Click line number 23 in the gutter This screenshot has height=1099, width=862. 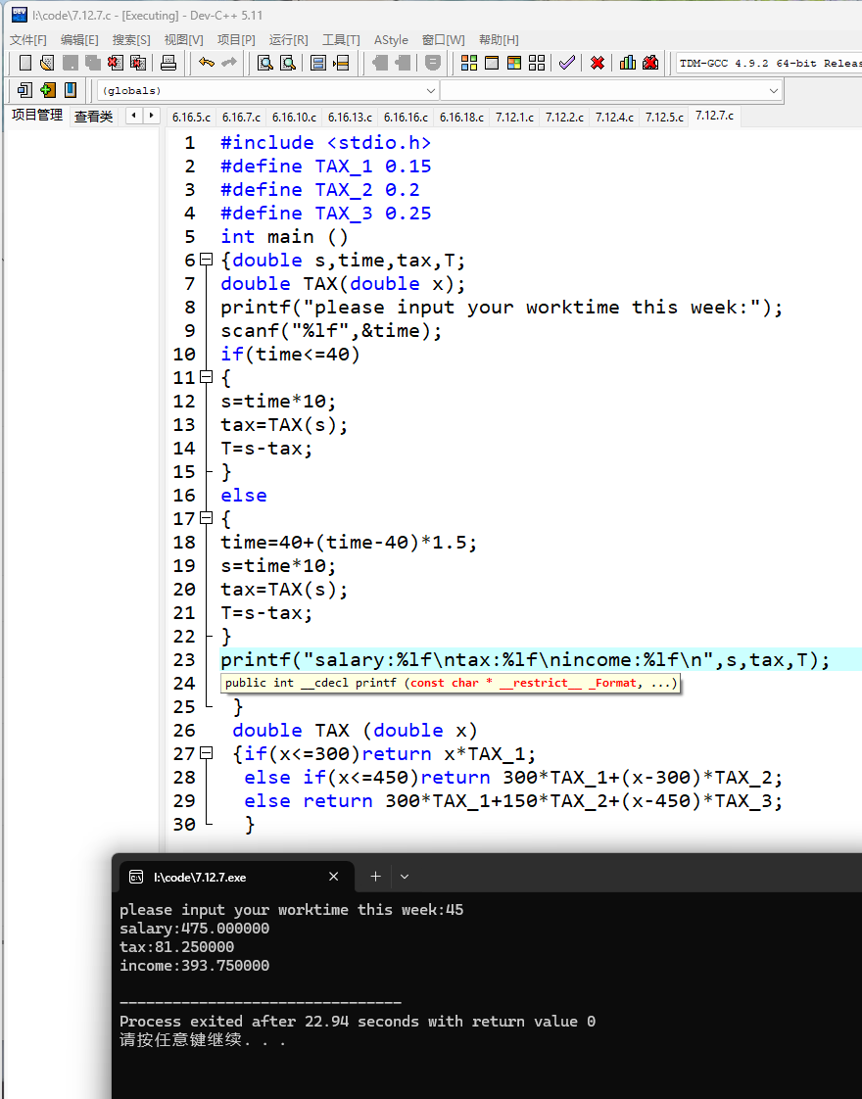pos(184,659)
